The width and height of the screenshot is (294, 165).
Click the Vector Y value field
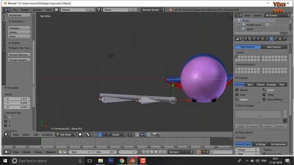click(x=17, y=103)
